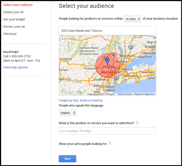
Task: Zoom in on the map with plus button
Action: (63, 39)
